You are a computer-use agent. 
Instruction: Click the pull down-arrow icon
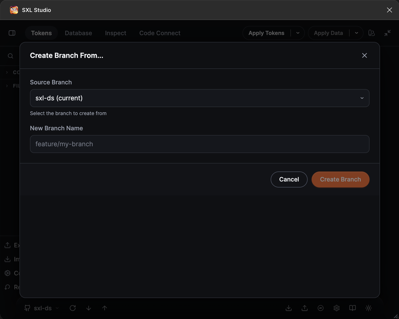point(89,308)
